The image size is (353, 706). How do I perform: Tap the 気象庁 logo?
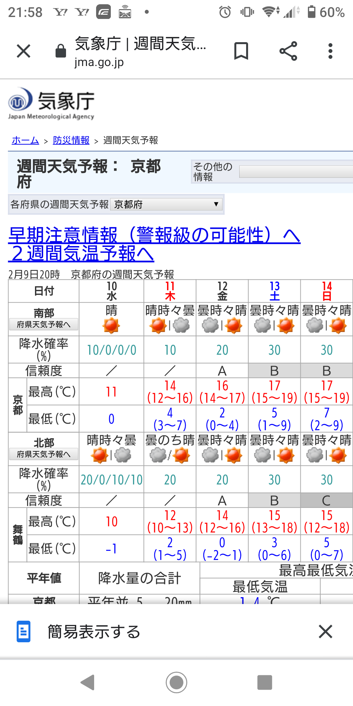51,104
